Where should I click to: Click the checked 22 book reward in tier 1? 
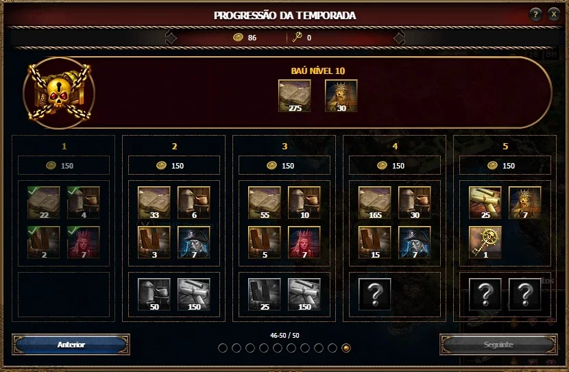44,202
